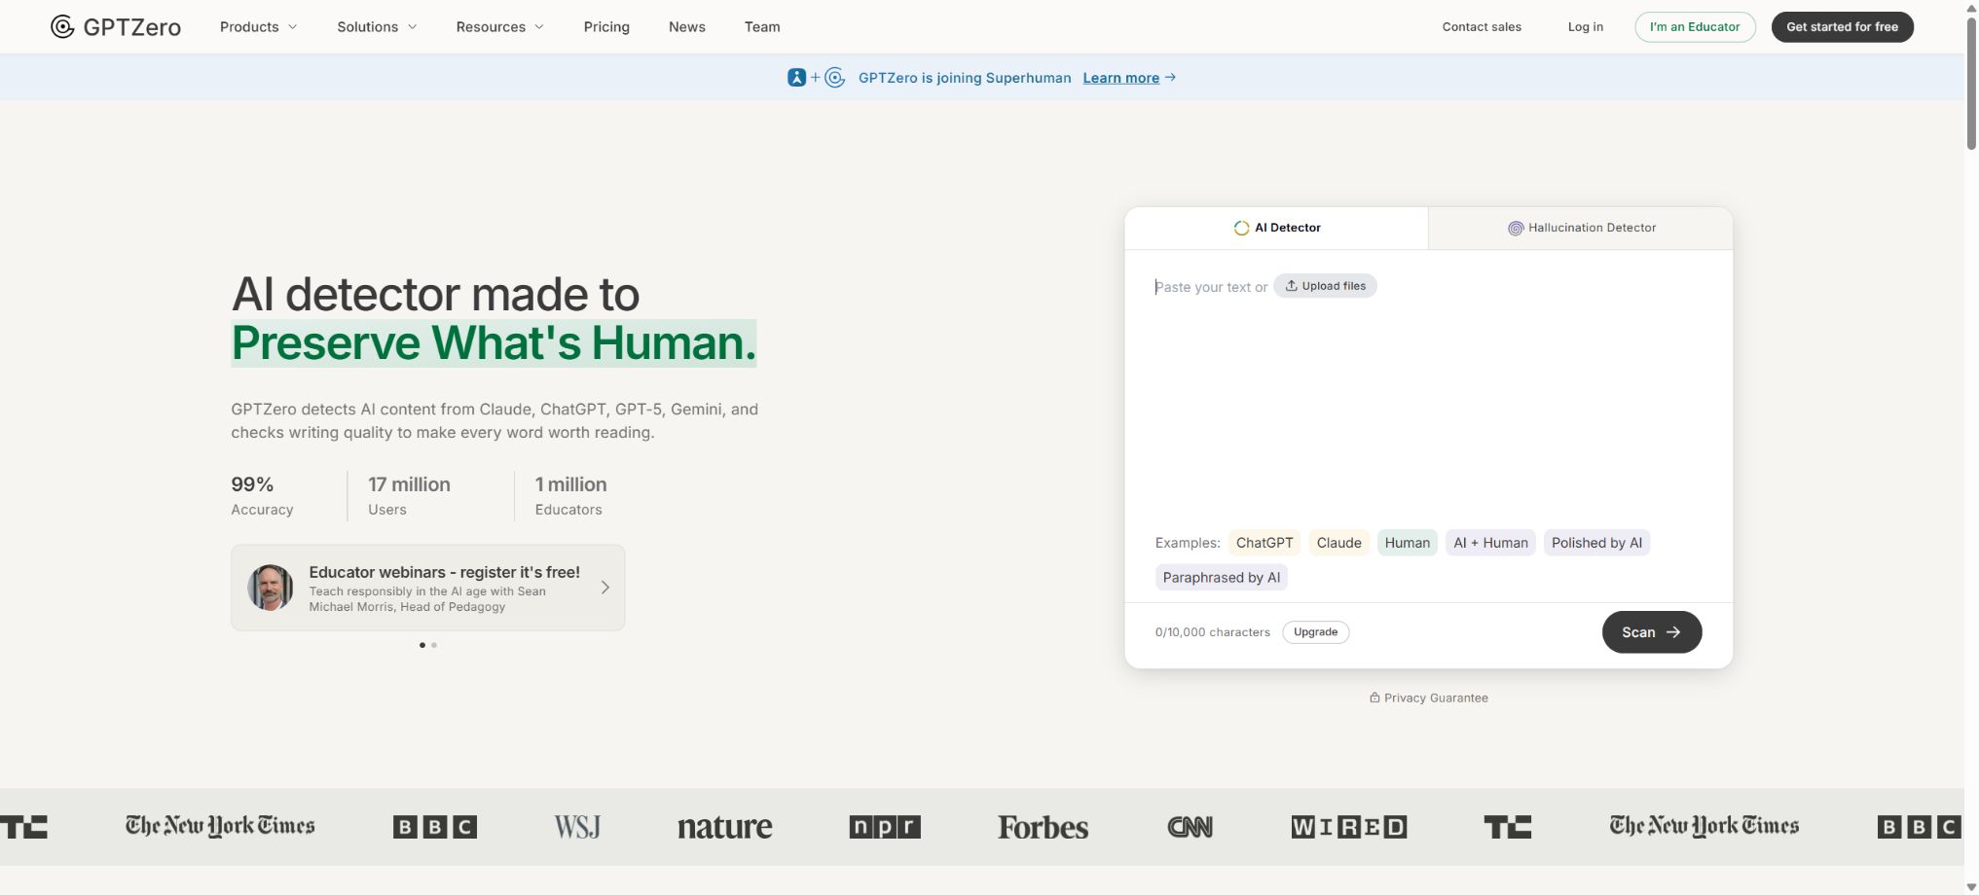
Task: Click the I'm an Educator button
Action: 1695,27
